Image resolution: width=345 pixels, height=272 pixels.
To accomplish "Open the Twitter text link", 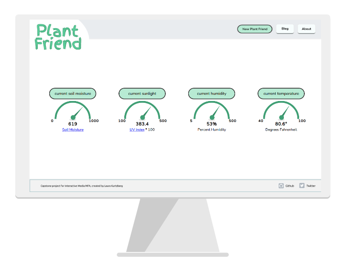I will 311,186.
